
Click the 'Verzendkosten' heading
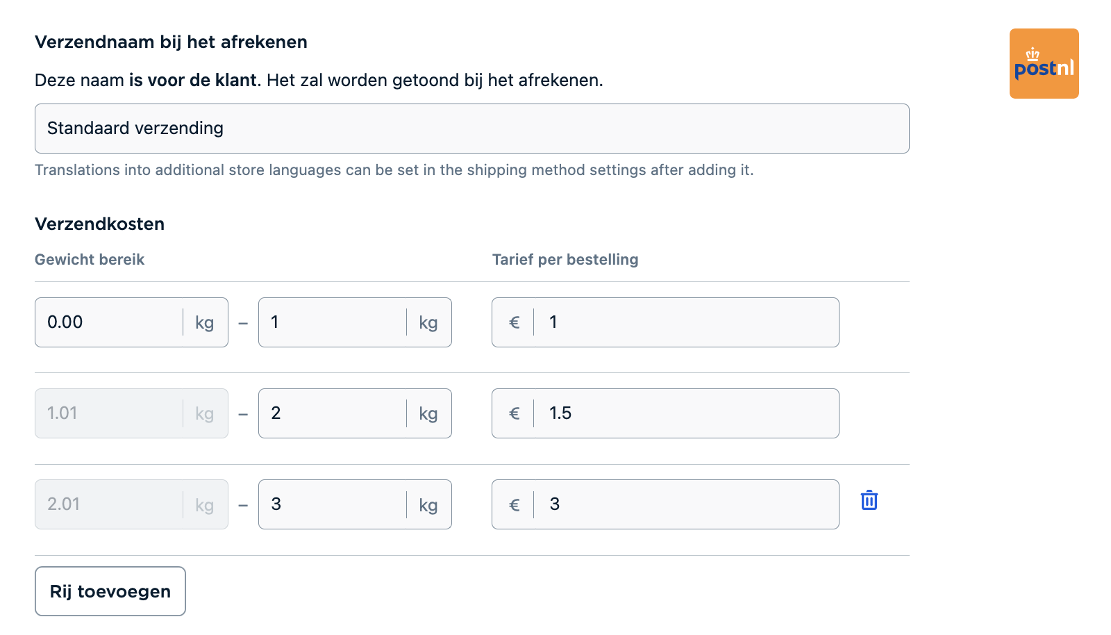coord(99,224)
